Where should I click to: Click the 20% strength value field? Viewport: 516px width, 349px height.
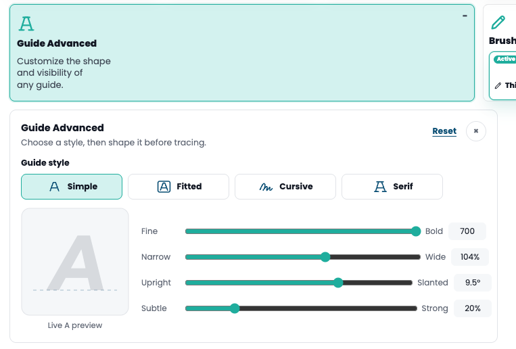pyautogui.click(x=473, y=308)
